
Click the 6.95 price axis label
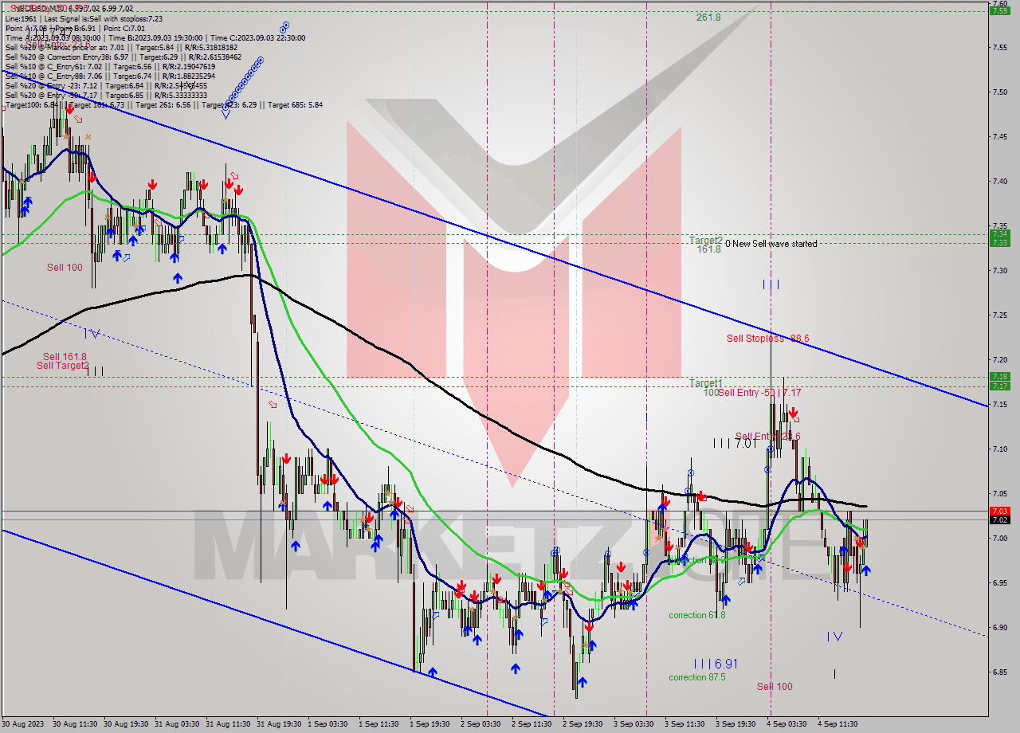tap(999, 582)
